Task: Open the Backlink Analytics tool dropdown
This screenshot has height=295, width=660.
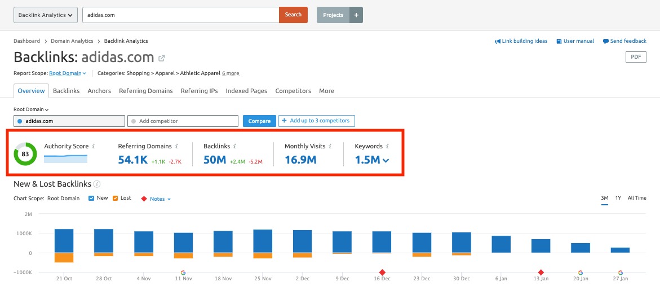Action: [46, 15]
